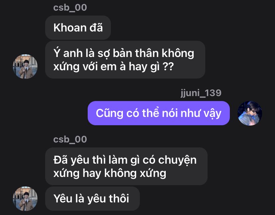Screen dimensions: 275x215
Task: Click the word 'thôi' in the last message
Action: click(x=119, y=198)
